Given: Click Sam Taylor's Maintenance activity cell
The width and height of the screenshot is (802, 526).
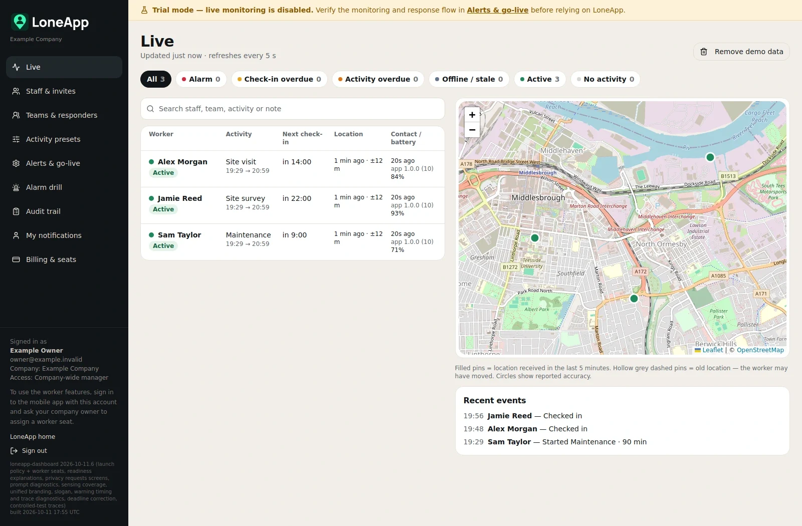Looking at the screenshot, I should [248, 239].
